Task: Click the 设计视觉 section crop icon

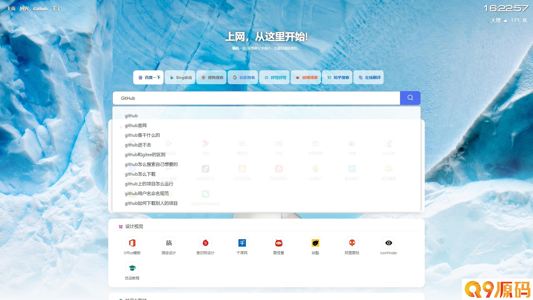Action: click(121, 227)
